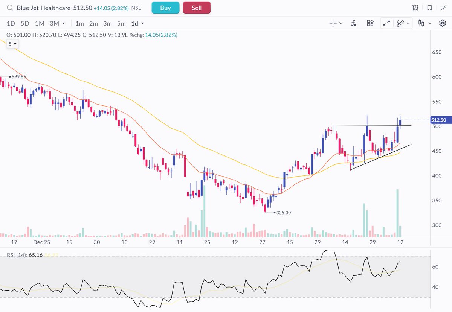This screenshot has width=452, height=312.
Task: Select the 5D range
Action: [25, 23]
